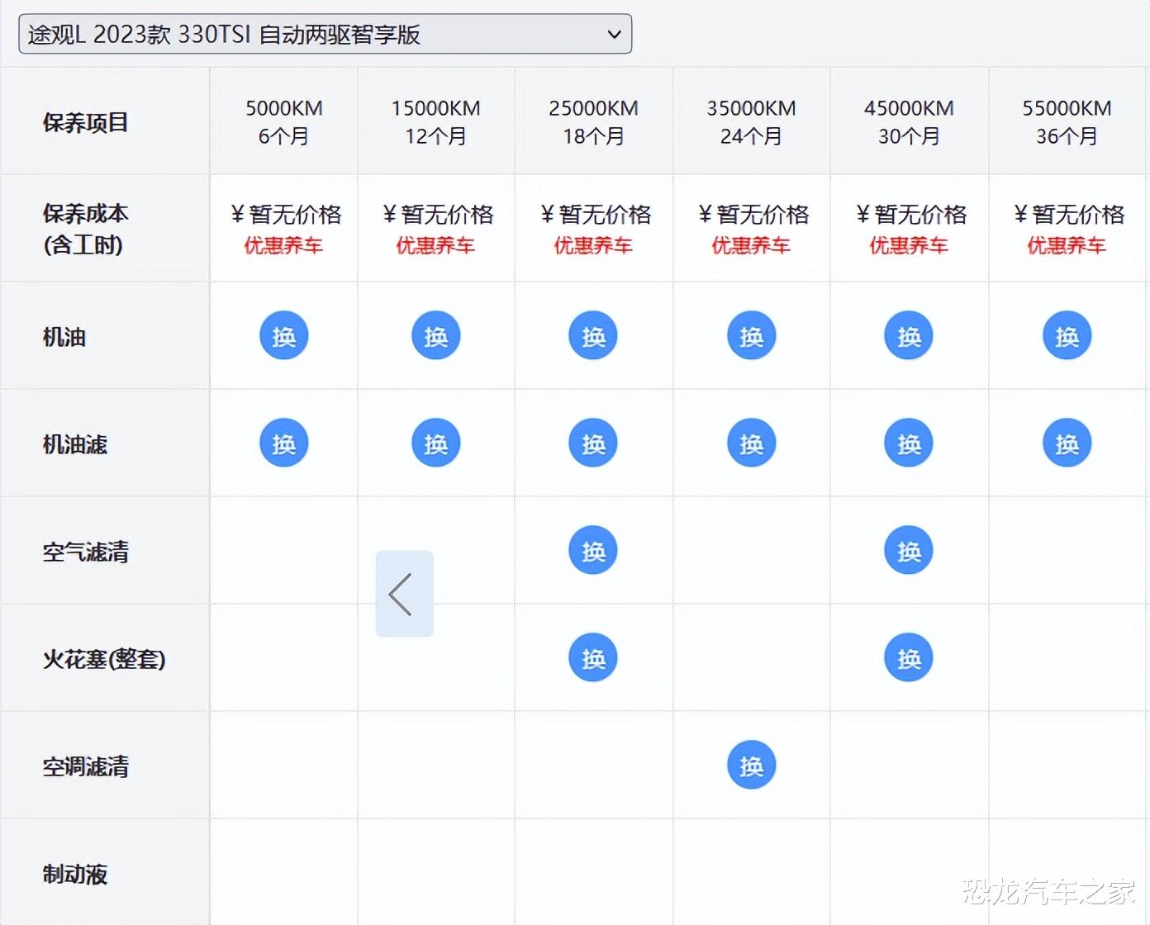Click ¥暂无价格 under 45000KM

coord(911,215)
